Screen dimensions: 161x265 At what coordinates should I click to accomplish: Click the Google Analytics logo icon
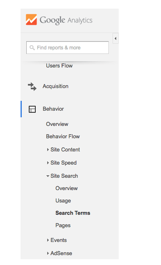[31, 20]
